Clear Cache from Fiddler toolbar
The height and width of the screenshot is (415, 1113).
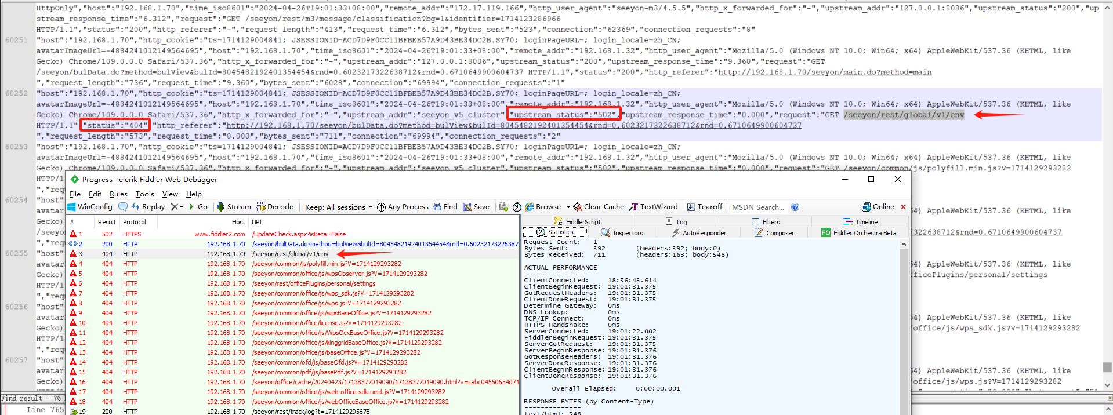[599, 207]
